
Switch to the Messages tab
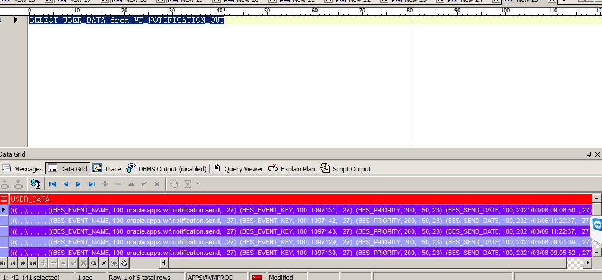pyautogui.click(x=23, y=169)
